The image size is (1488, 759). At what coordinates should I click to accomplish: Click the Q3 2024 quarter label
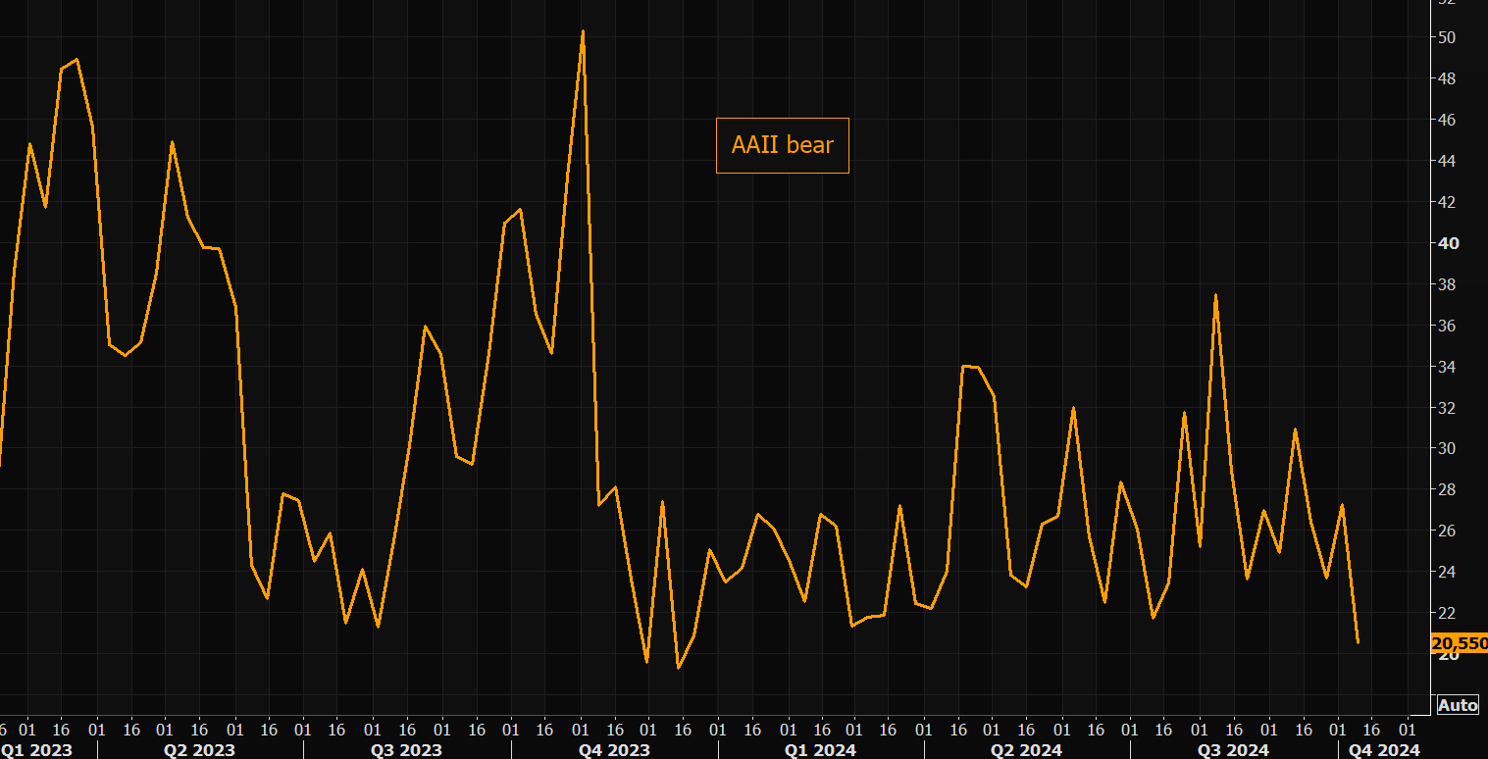pos(1233,750)
